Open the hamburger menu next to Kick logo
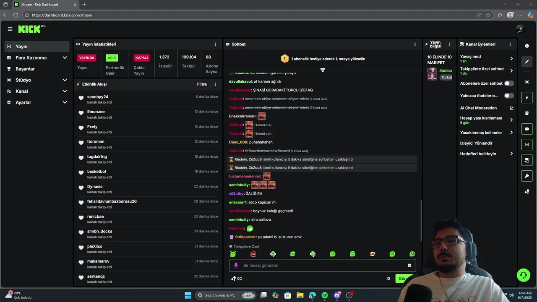The width and height of the screenshot is (537, 302). click(10, 29)
